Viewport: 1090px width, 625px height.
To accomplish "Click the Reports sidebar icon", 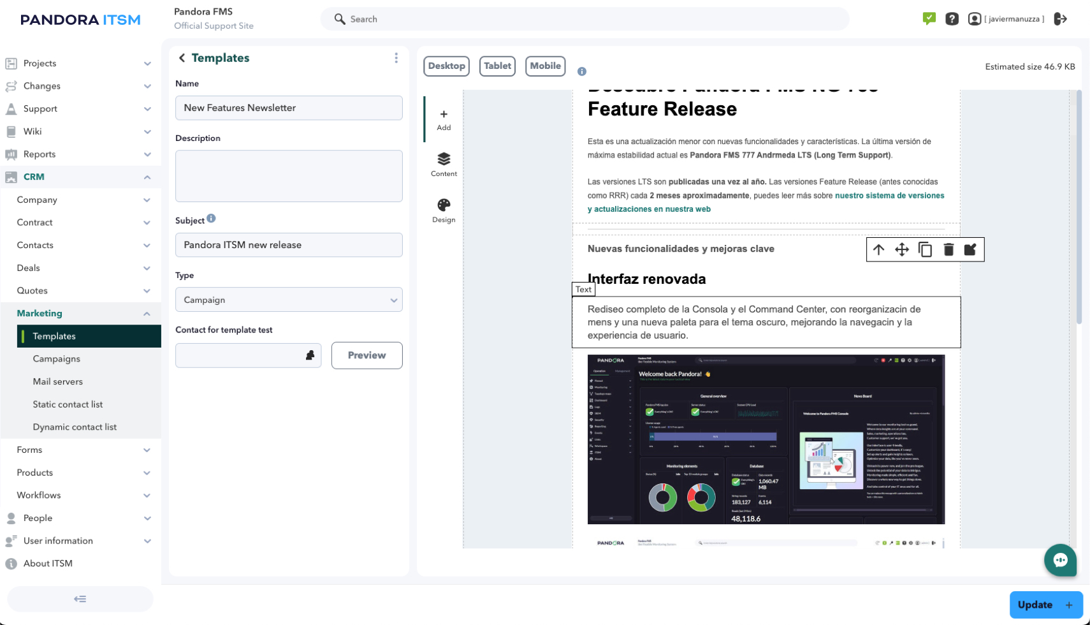I will click(x=11, y=154).
